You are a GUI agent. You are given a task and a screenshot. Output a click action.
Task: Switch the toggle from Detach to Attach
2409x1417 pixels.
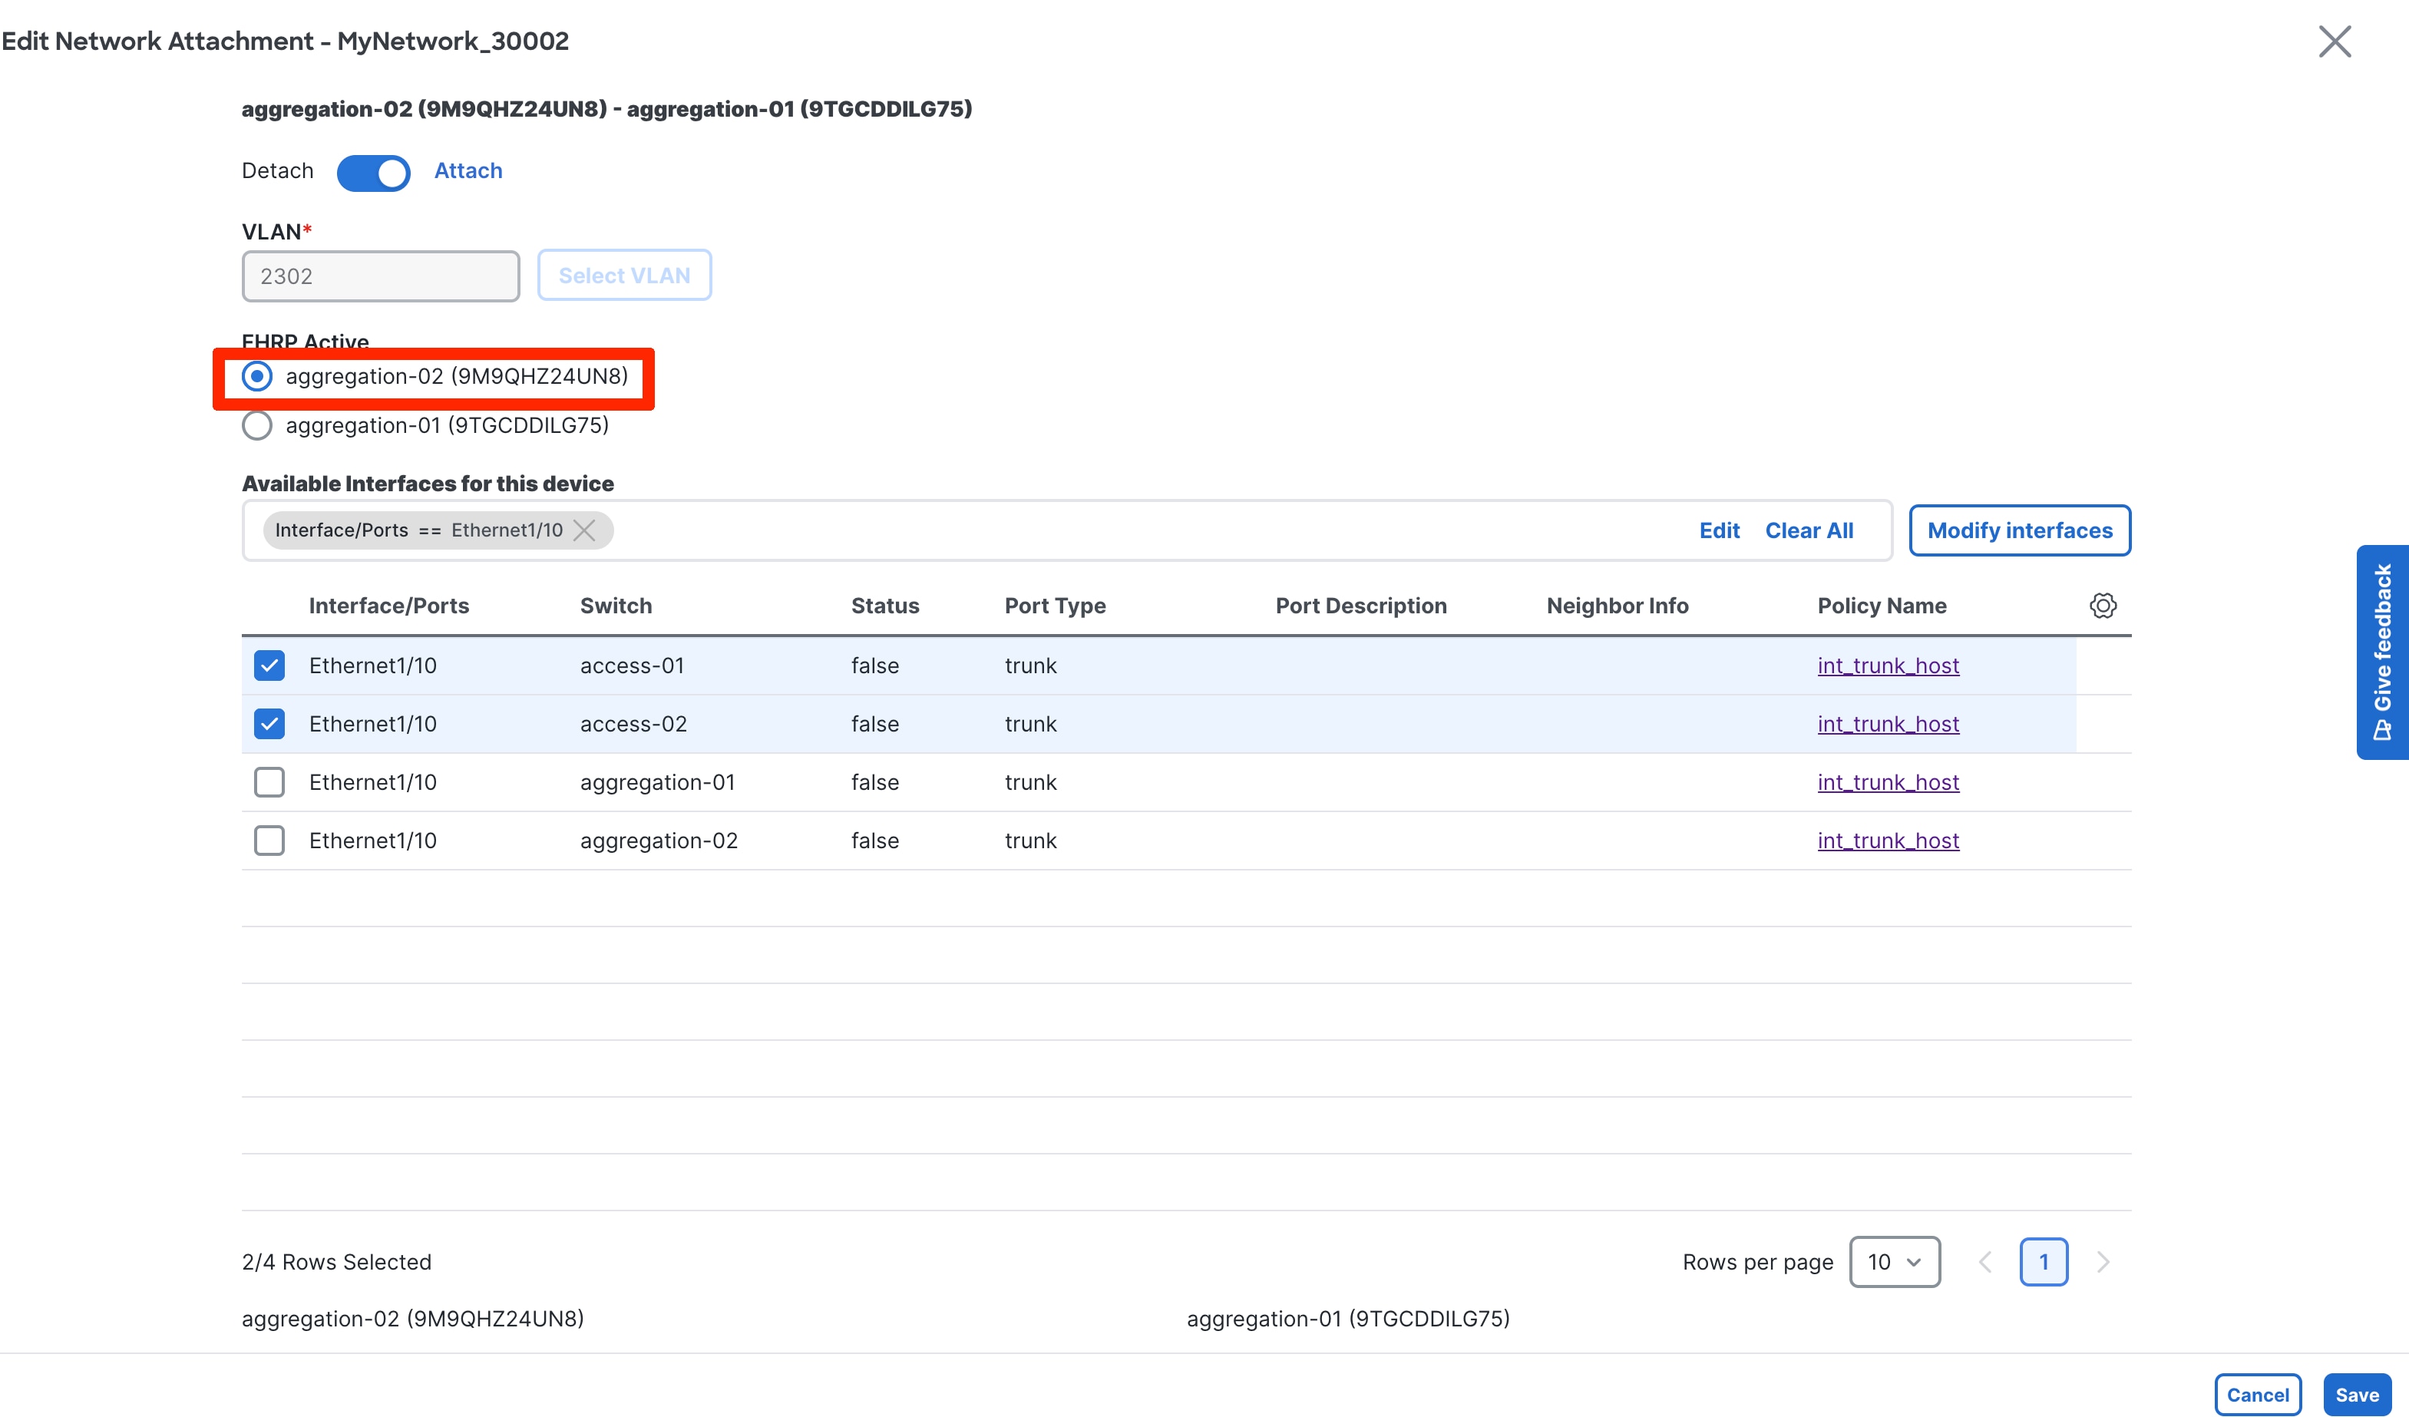pyautogui.click(x=374, y=173)
